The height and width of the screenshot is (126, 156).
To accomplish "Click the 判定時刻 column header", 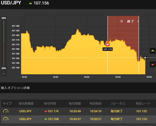I will (96, 104).
